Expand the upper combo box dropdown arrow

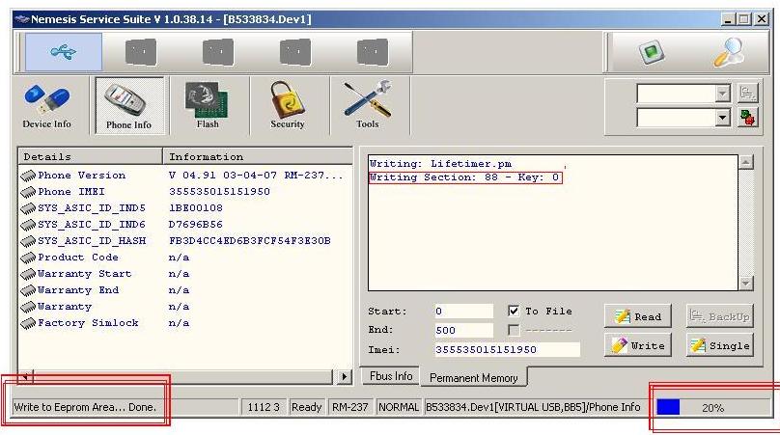(723, 93)
